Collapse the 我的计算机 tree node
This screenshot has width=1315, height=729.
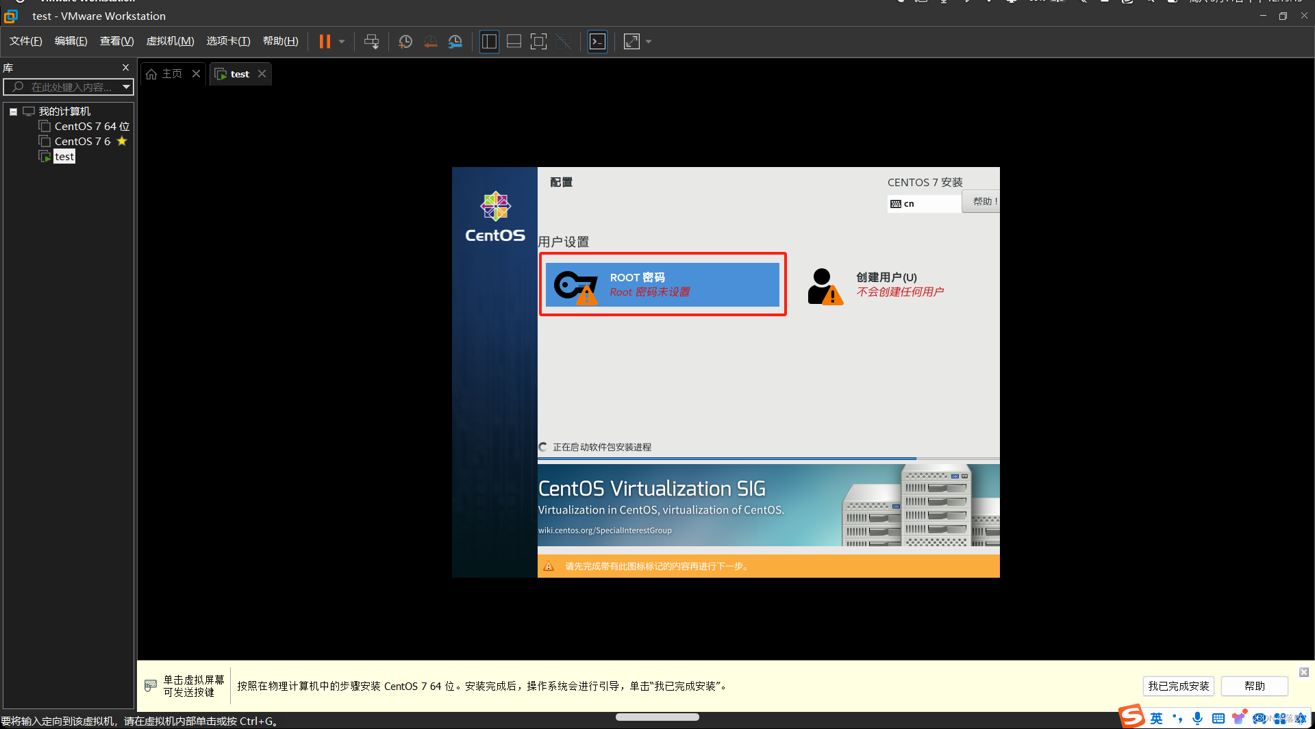coord(13,112)
